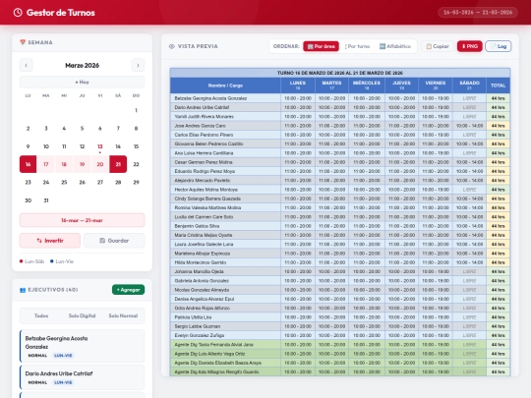Click Lun-Sáb legend entry
531x398 pixels.
pos(31,261)
